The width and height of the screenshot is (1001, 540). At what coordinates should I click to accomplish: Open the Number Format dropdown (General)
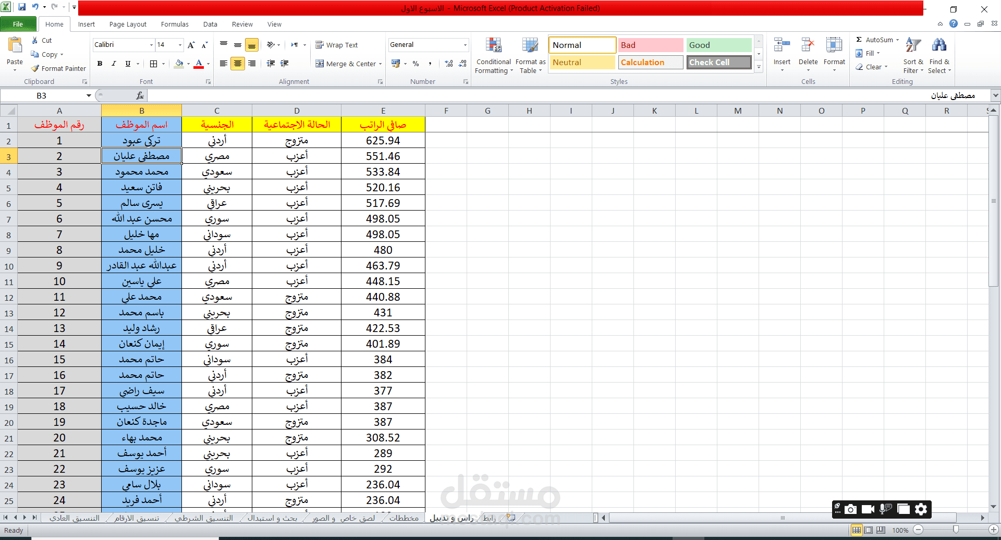tap(465, 45)
